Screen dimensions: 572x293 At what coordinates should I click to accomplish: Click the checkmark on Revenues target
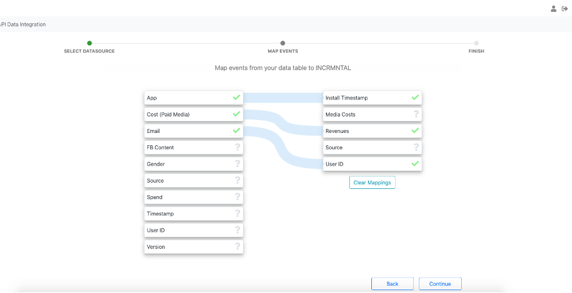coord(415,130)
